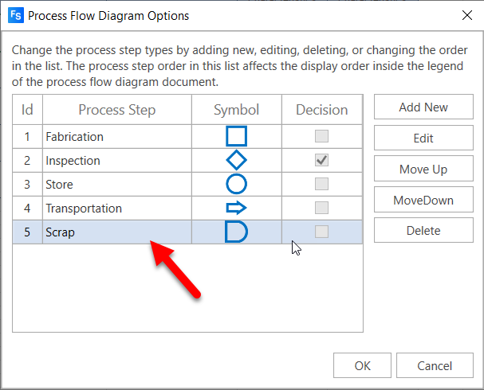Enable the Decision checkbox for Transportation
This screenshot has width=484, height=390.
[x=321, y=208]
